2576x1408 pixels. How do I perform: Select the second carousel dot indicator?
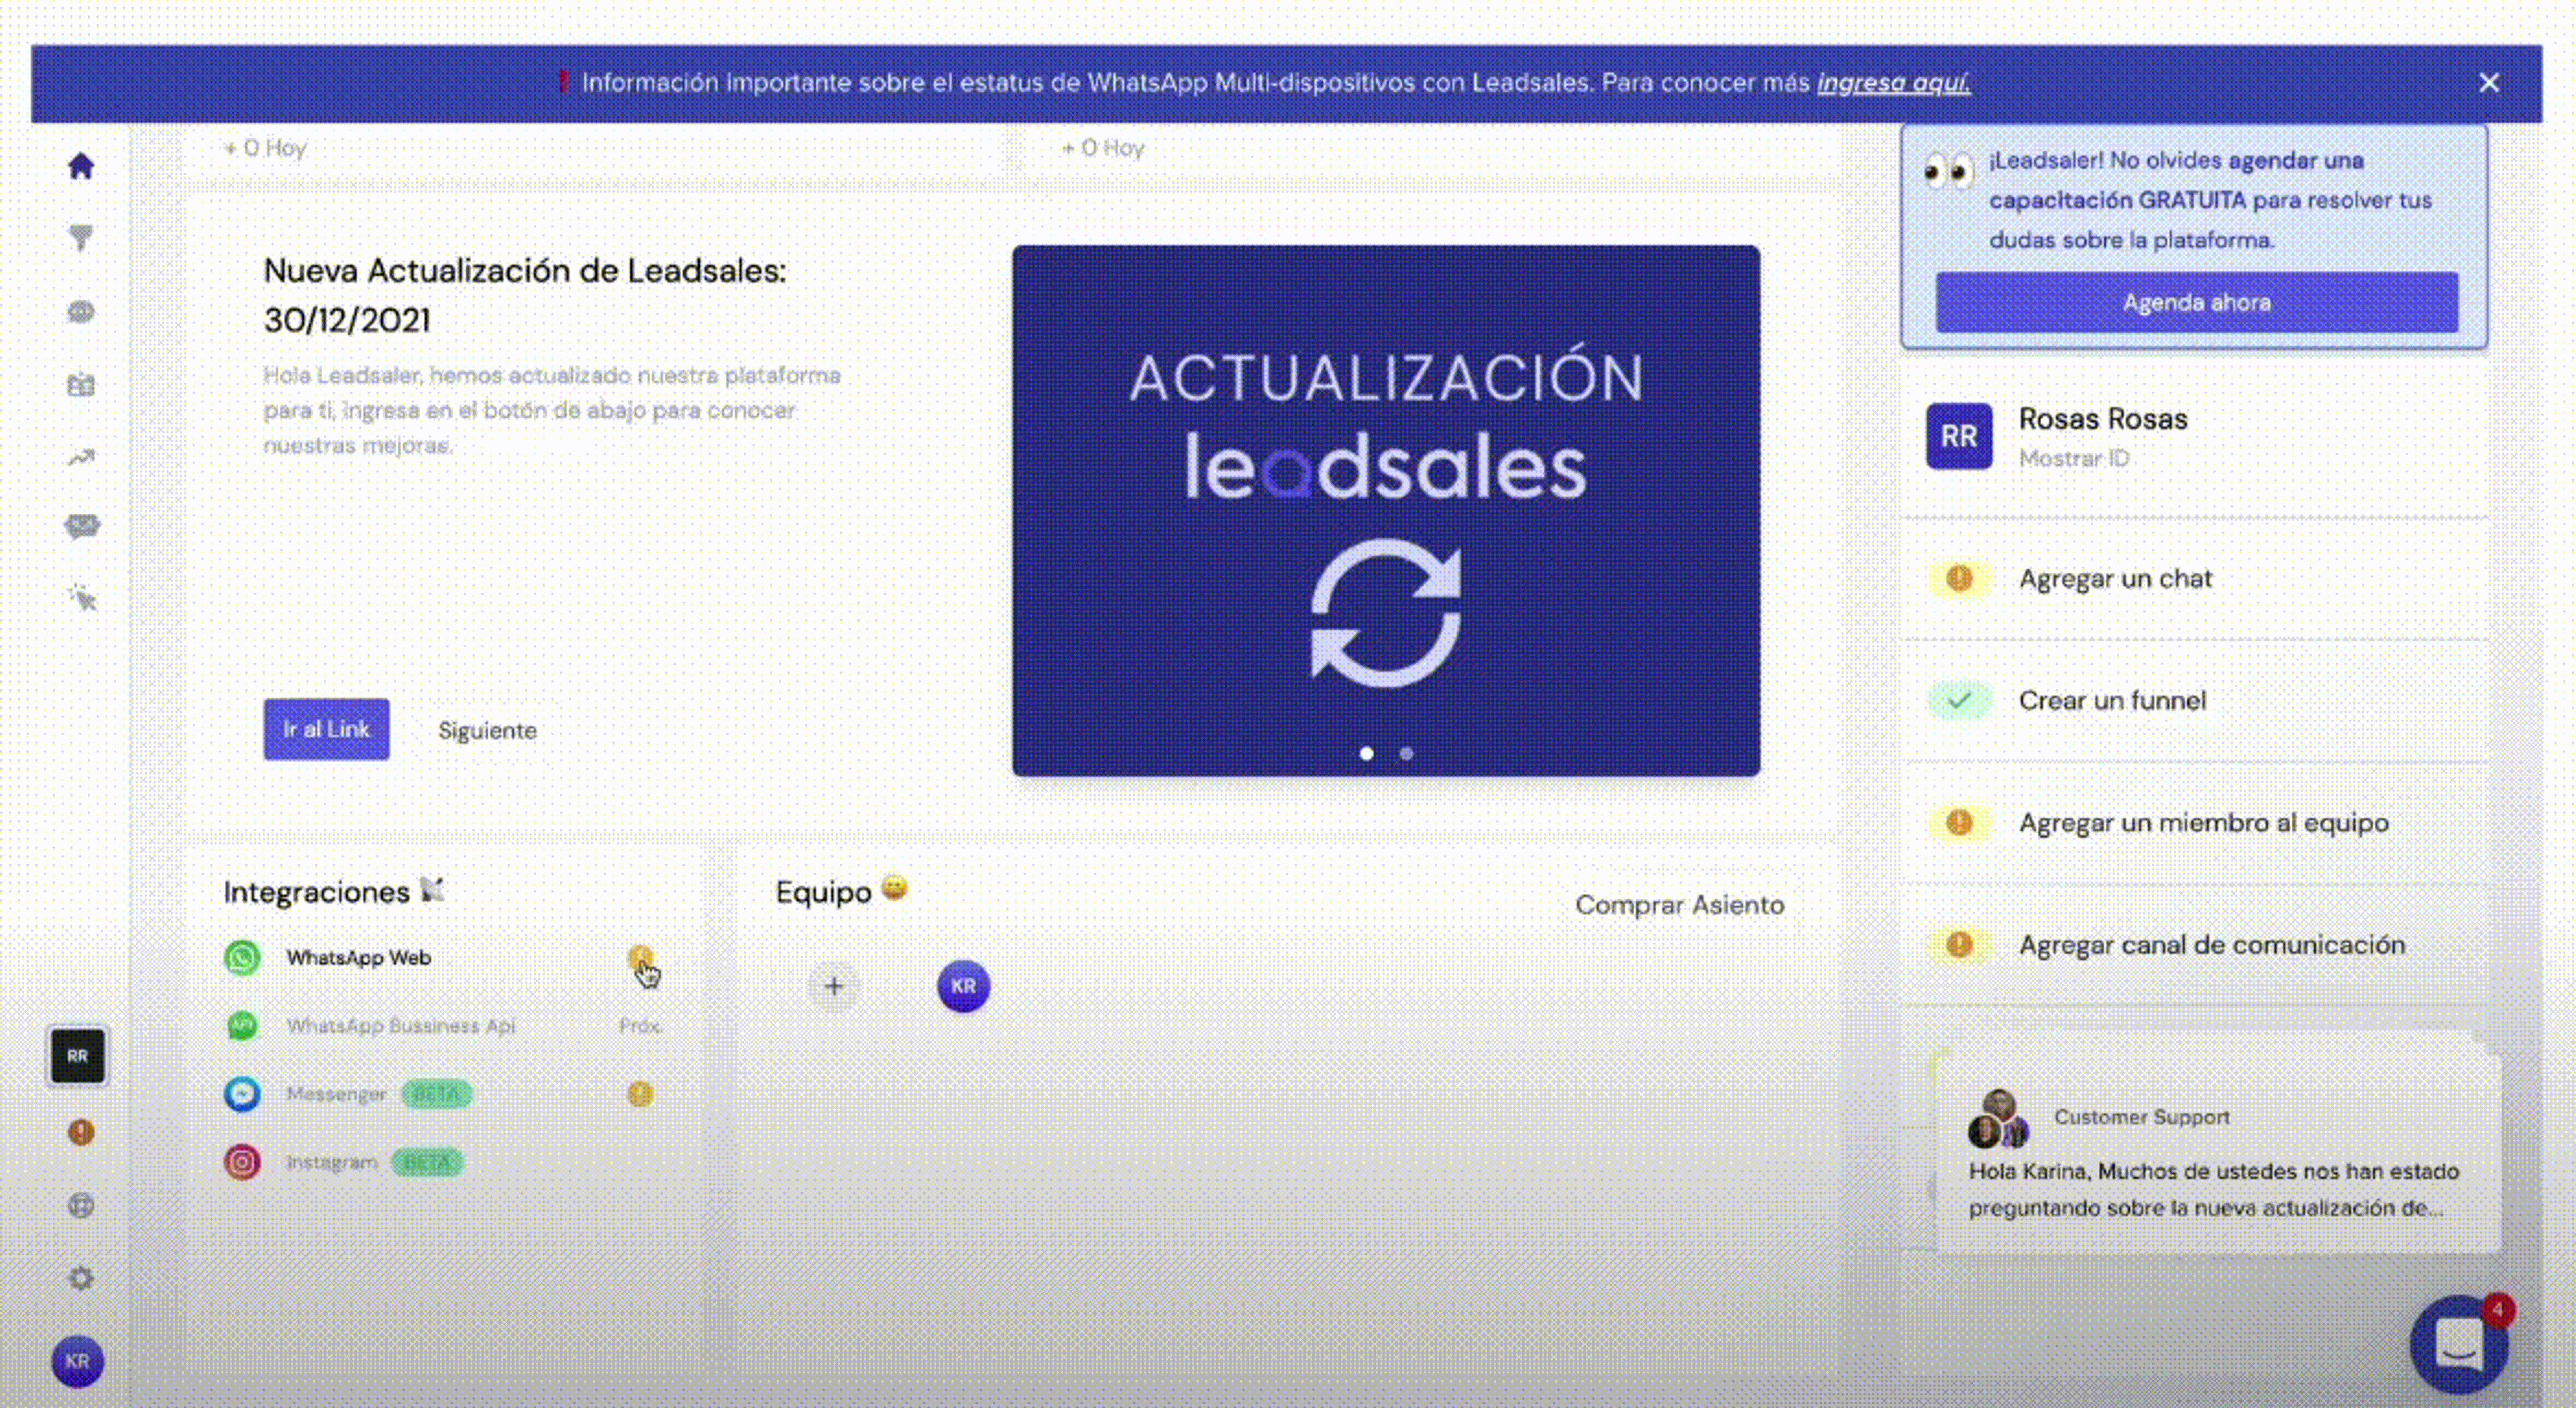click(x=1406, y=753)
